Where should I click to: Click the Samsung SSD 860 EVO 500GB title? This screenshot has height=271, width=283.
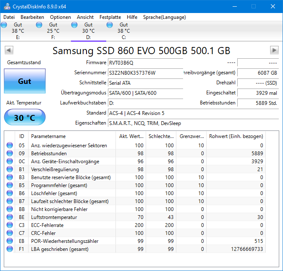pos(141,50)
